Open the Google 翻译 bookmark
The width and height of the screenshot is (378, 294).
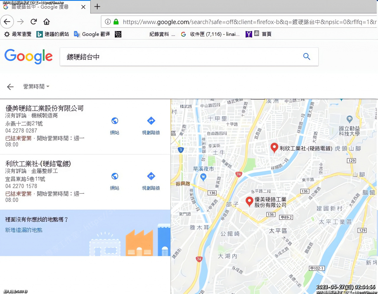(x=92, y=34)
